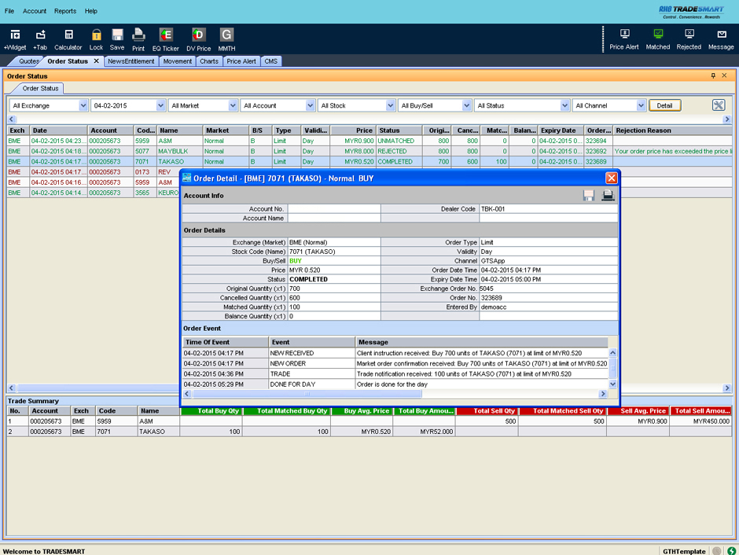This screenshot has height=555, width=739.
Task: Print using the toolbar Print icon
Action: pyautogui.click(x=138, y=39)
